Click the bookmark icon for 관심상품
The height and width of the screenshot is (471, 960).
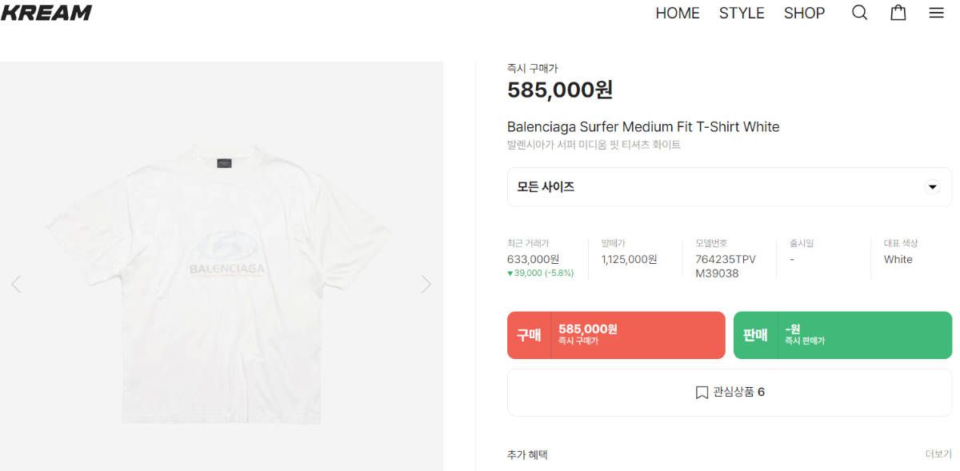click(x=702, y=393)
